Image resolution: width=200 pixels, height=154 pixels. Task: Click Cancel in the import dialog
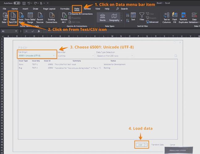point(172,145)
